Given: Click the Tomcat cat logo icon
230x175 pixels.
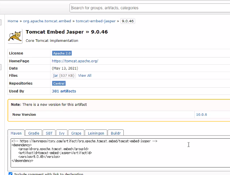Looking at the screenshot, I should 15,36.
